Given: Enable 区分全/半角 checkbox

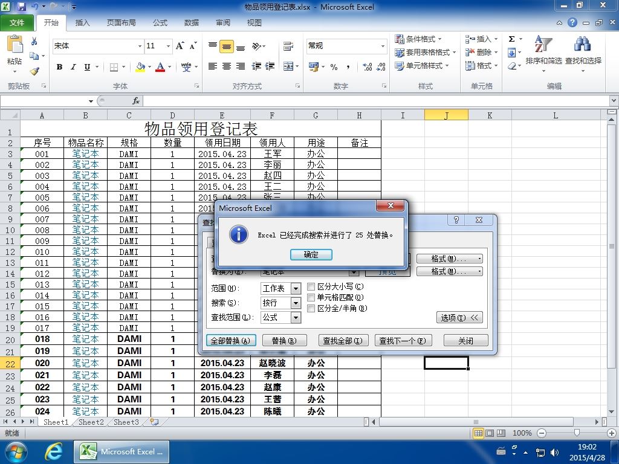Looking at the screenshot, I should [311, 309].
